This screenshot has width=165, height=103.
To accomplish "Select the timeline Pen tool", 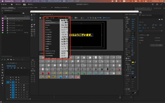I will [x=2, y=78].
